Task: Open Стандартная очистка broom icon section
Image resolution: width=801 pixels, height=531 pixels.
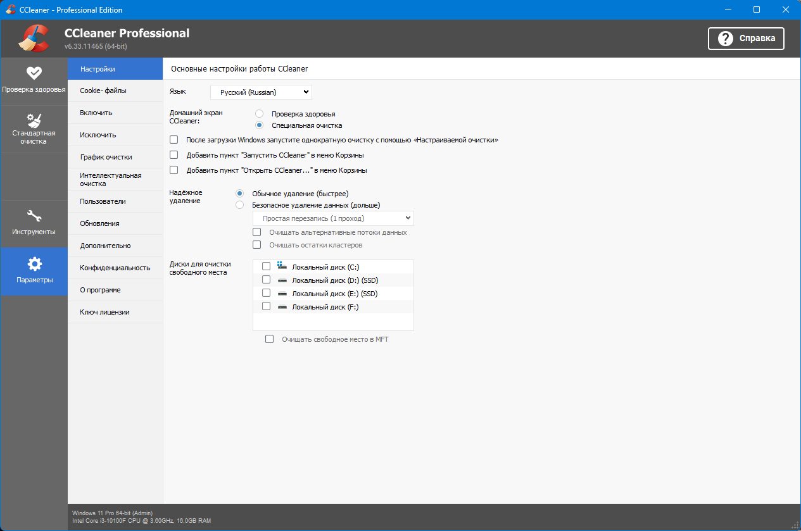Action: point(34,129)
